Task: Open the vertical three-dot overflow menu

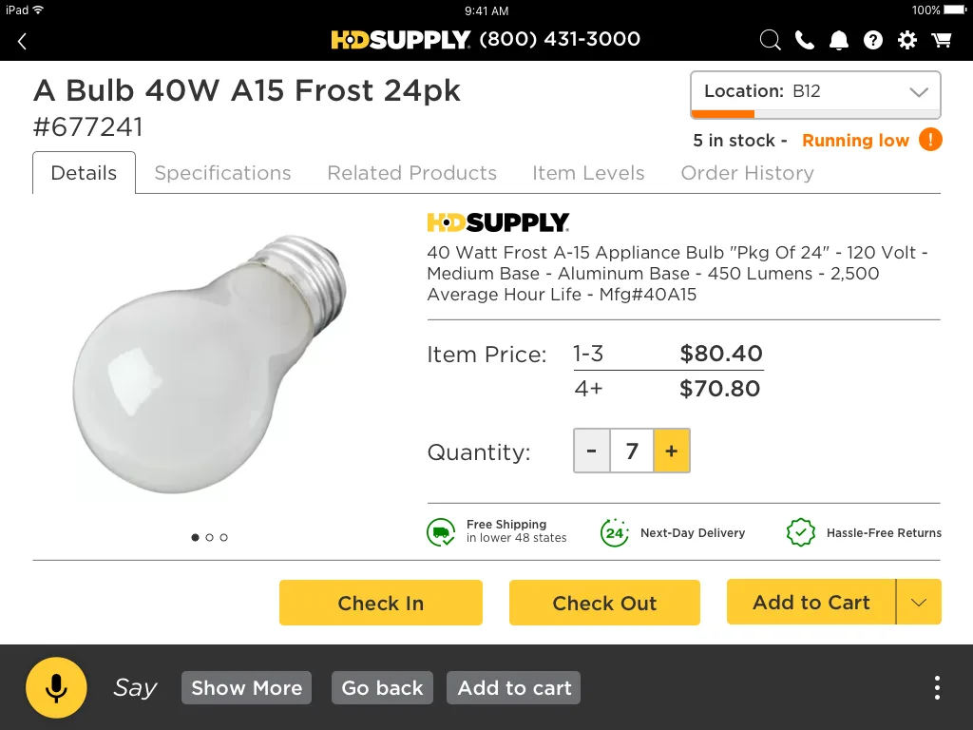Action: (937, 687)
